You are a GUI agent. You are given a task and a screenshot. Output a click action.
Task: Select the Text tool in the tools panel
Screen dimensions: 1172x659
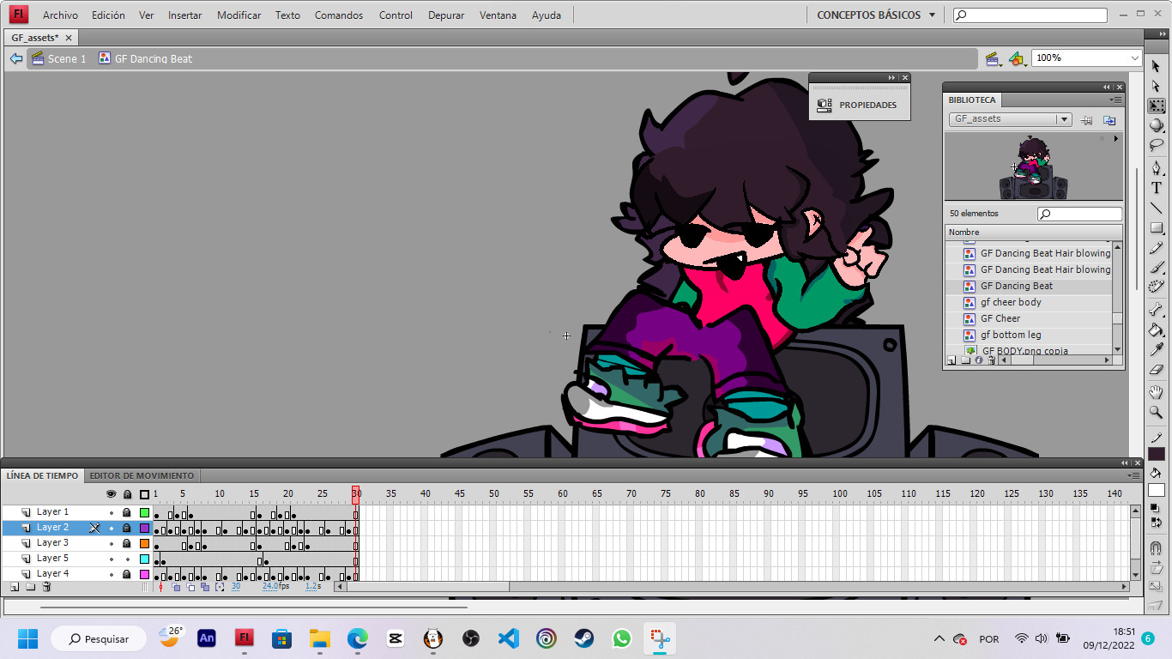(1157, 188)
